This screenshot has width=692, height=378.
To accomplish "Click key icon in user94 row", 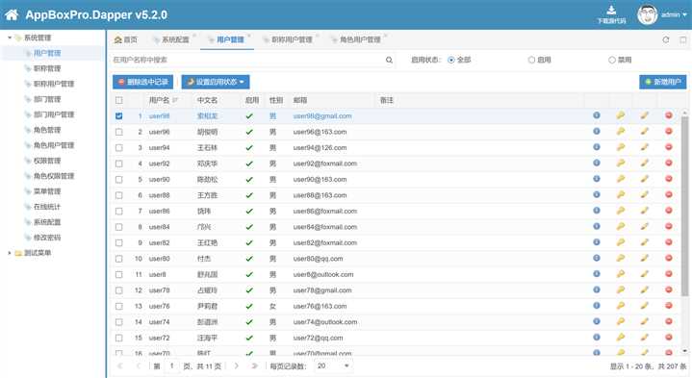I will click(x=621, y=147).
